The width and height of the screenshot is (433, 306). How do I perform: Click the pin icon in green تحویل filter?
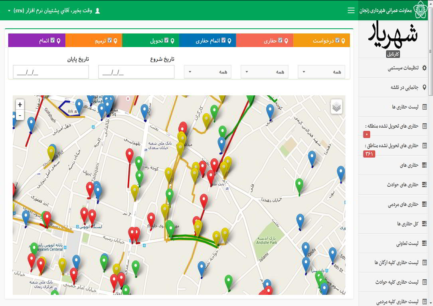tap(172, 41)
